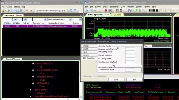Open the B: Ch1 Spectrum tab dropdown arrow

pyautogui.click(x=105, y=14)
